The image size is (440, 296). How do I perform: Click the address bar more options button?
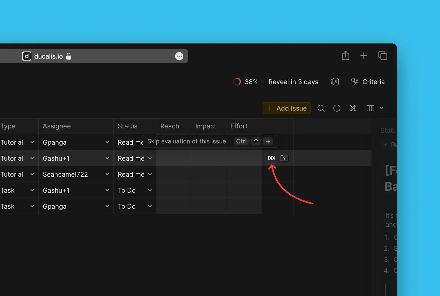point(179,56)
